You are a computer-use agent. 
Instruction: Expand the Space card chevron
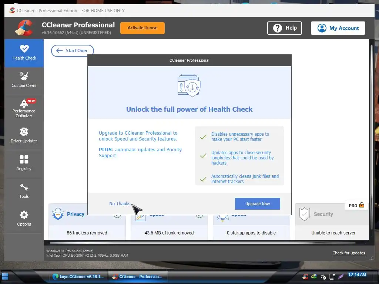199,216
